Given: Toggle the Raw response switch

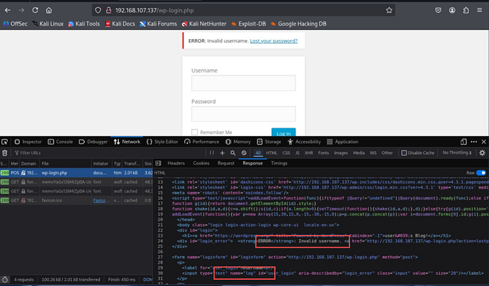Looking at the screenshot, I should click(481, 172).
